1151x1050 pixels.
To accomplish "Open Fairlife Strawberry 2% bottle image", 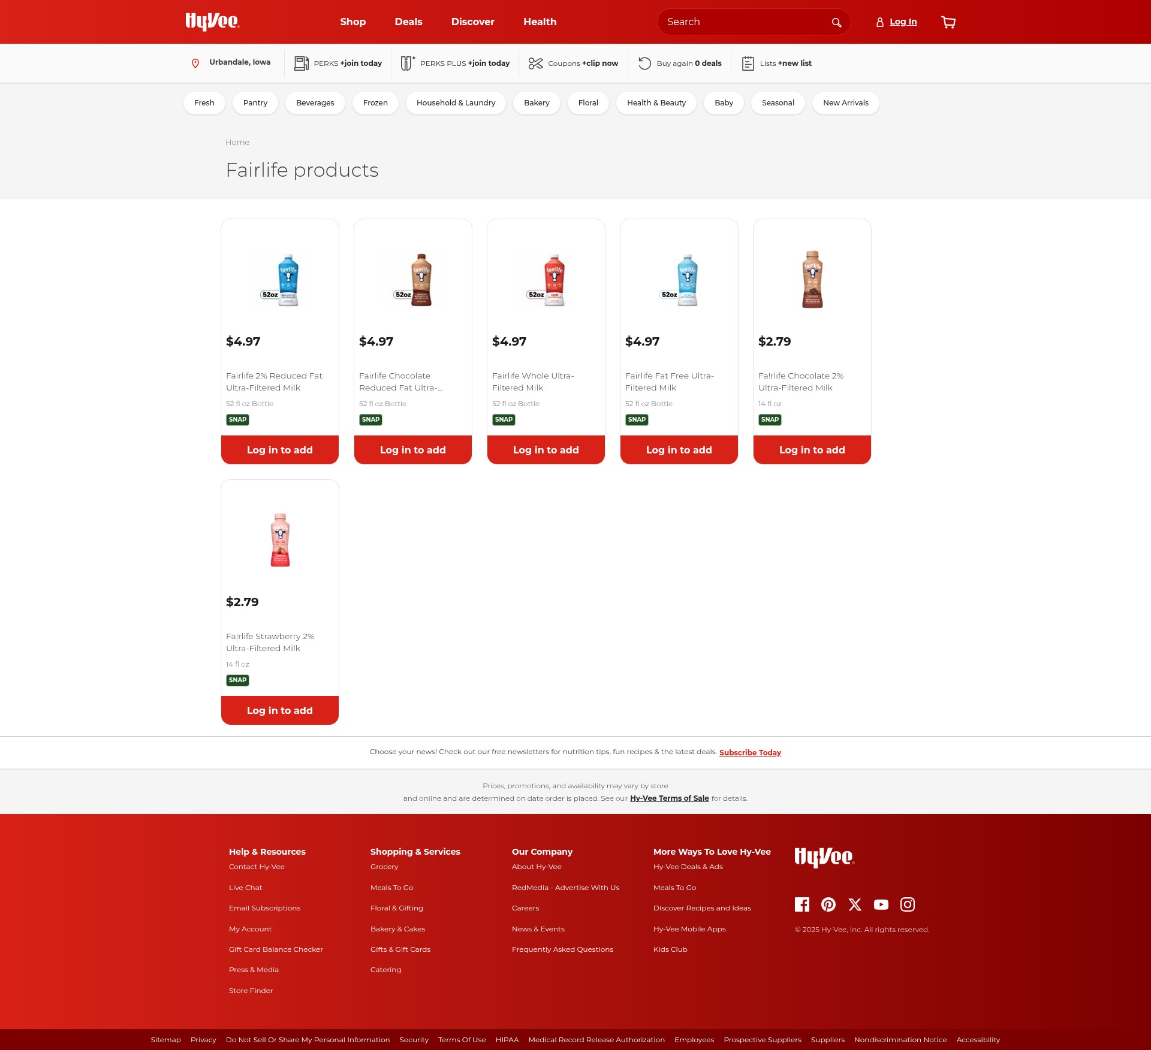I will click(x=280, y=540).
